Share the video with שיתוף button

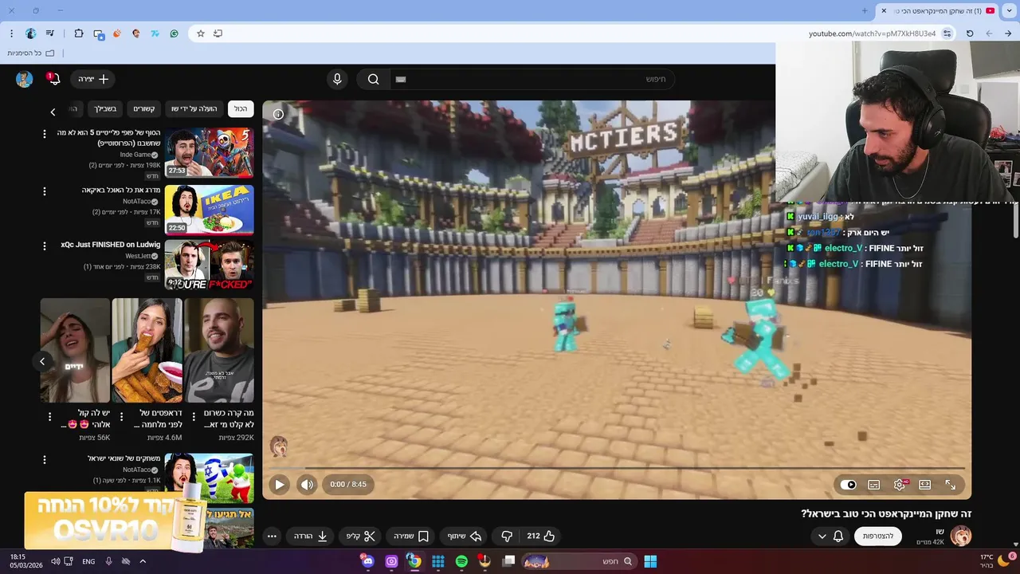pyautogui.click(x=465, y=537)
